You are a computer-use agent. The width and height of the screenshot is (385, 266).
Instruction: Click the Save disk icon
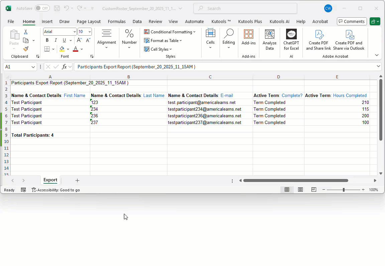click(57, 8)
